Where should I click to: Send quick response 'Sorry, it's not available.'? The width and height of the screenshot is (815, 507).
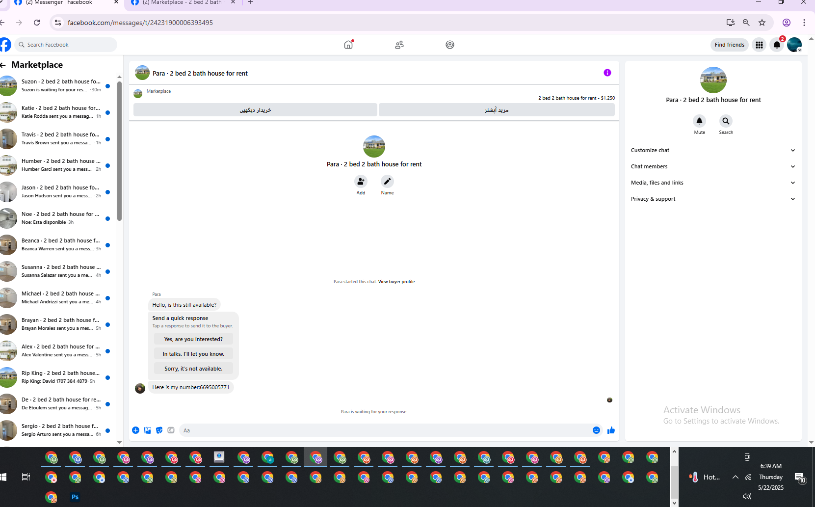point(193,369)
